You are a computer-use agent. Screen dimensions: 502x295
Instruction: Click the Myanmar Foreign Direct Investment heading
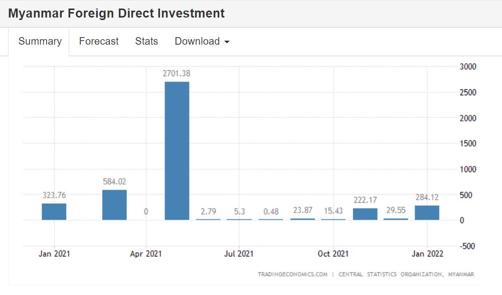[x=116, y=14]
